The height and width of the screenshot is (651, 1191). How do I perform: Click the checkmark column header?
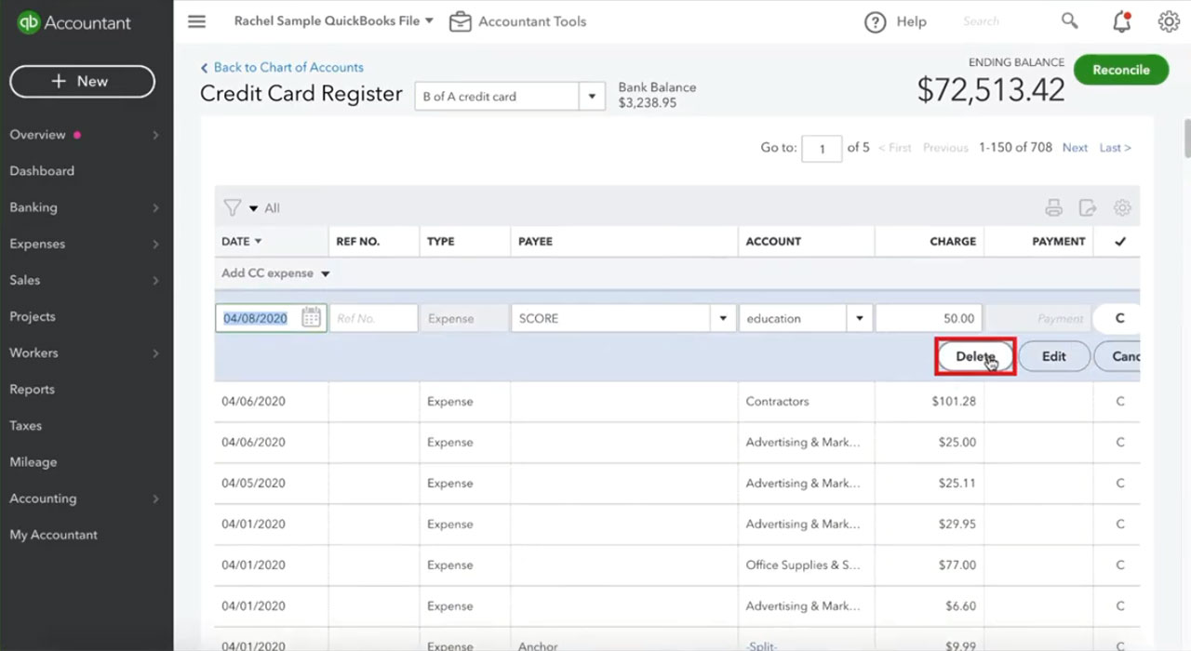coord(1119,241)
